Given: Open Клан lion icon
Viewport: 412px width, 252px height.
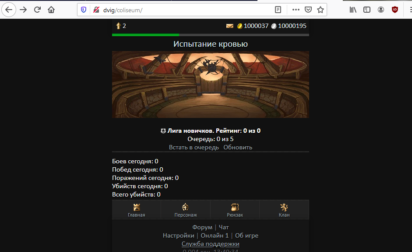Looking at the screenshot, I should coord(284,207).
